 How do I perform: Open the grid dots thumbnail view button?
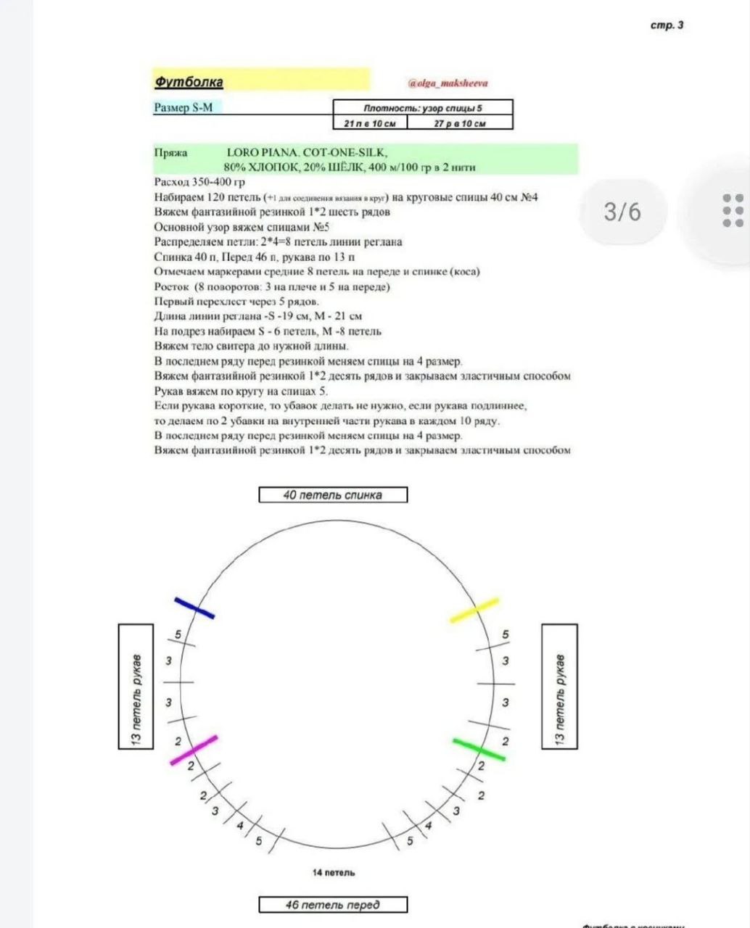click(x=732, y=211)
